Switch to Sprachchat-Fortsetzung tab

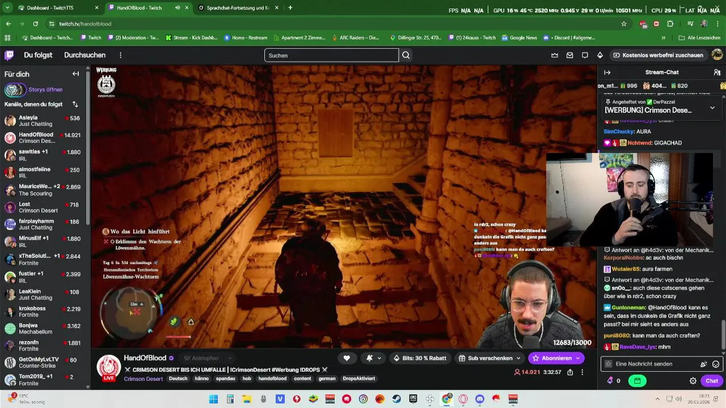[237, 8]
